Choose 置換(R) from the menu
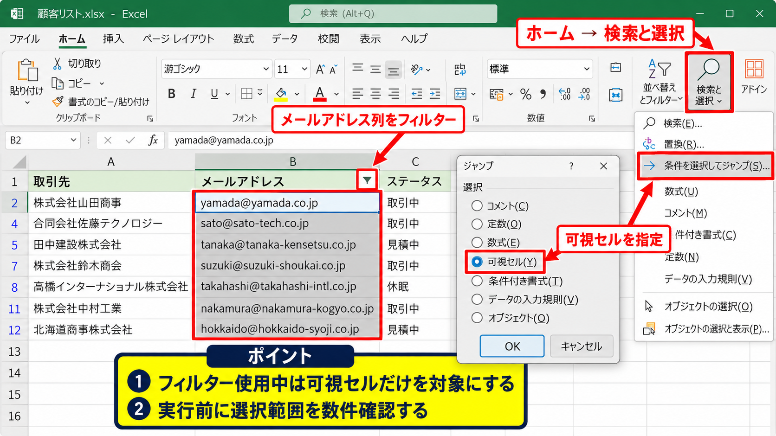This screenshot has width=776, height=436. pos(704,144)
